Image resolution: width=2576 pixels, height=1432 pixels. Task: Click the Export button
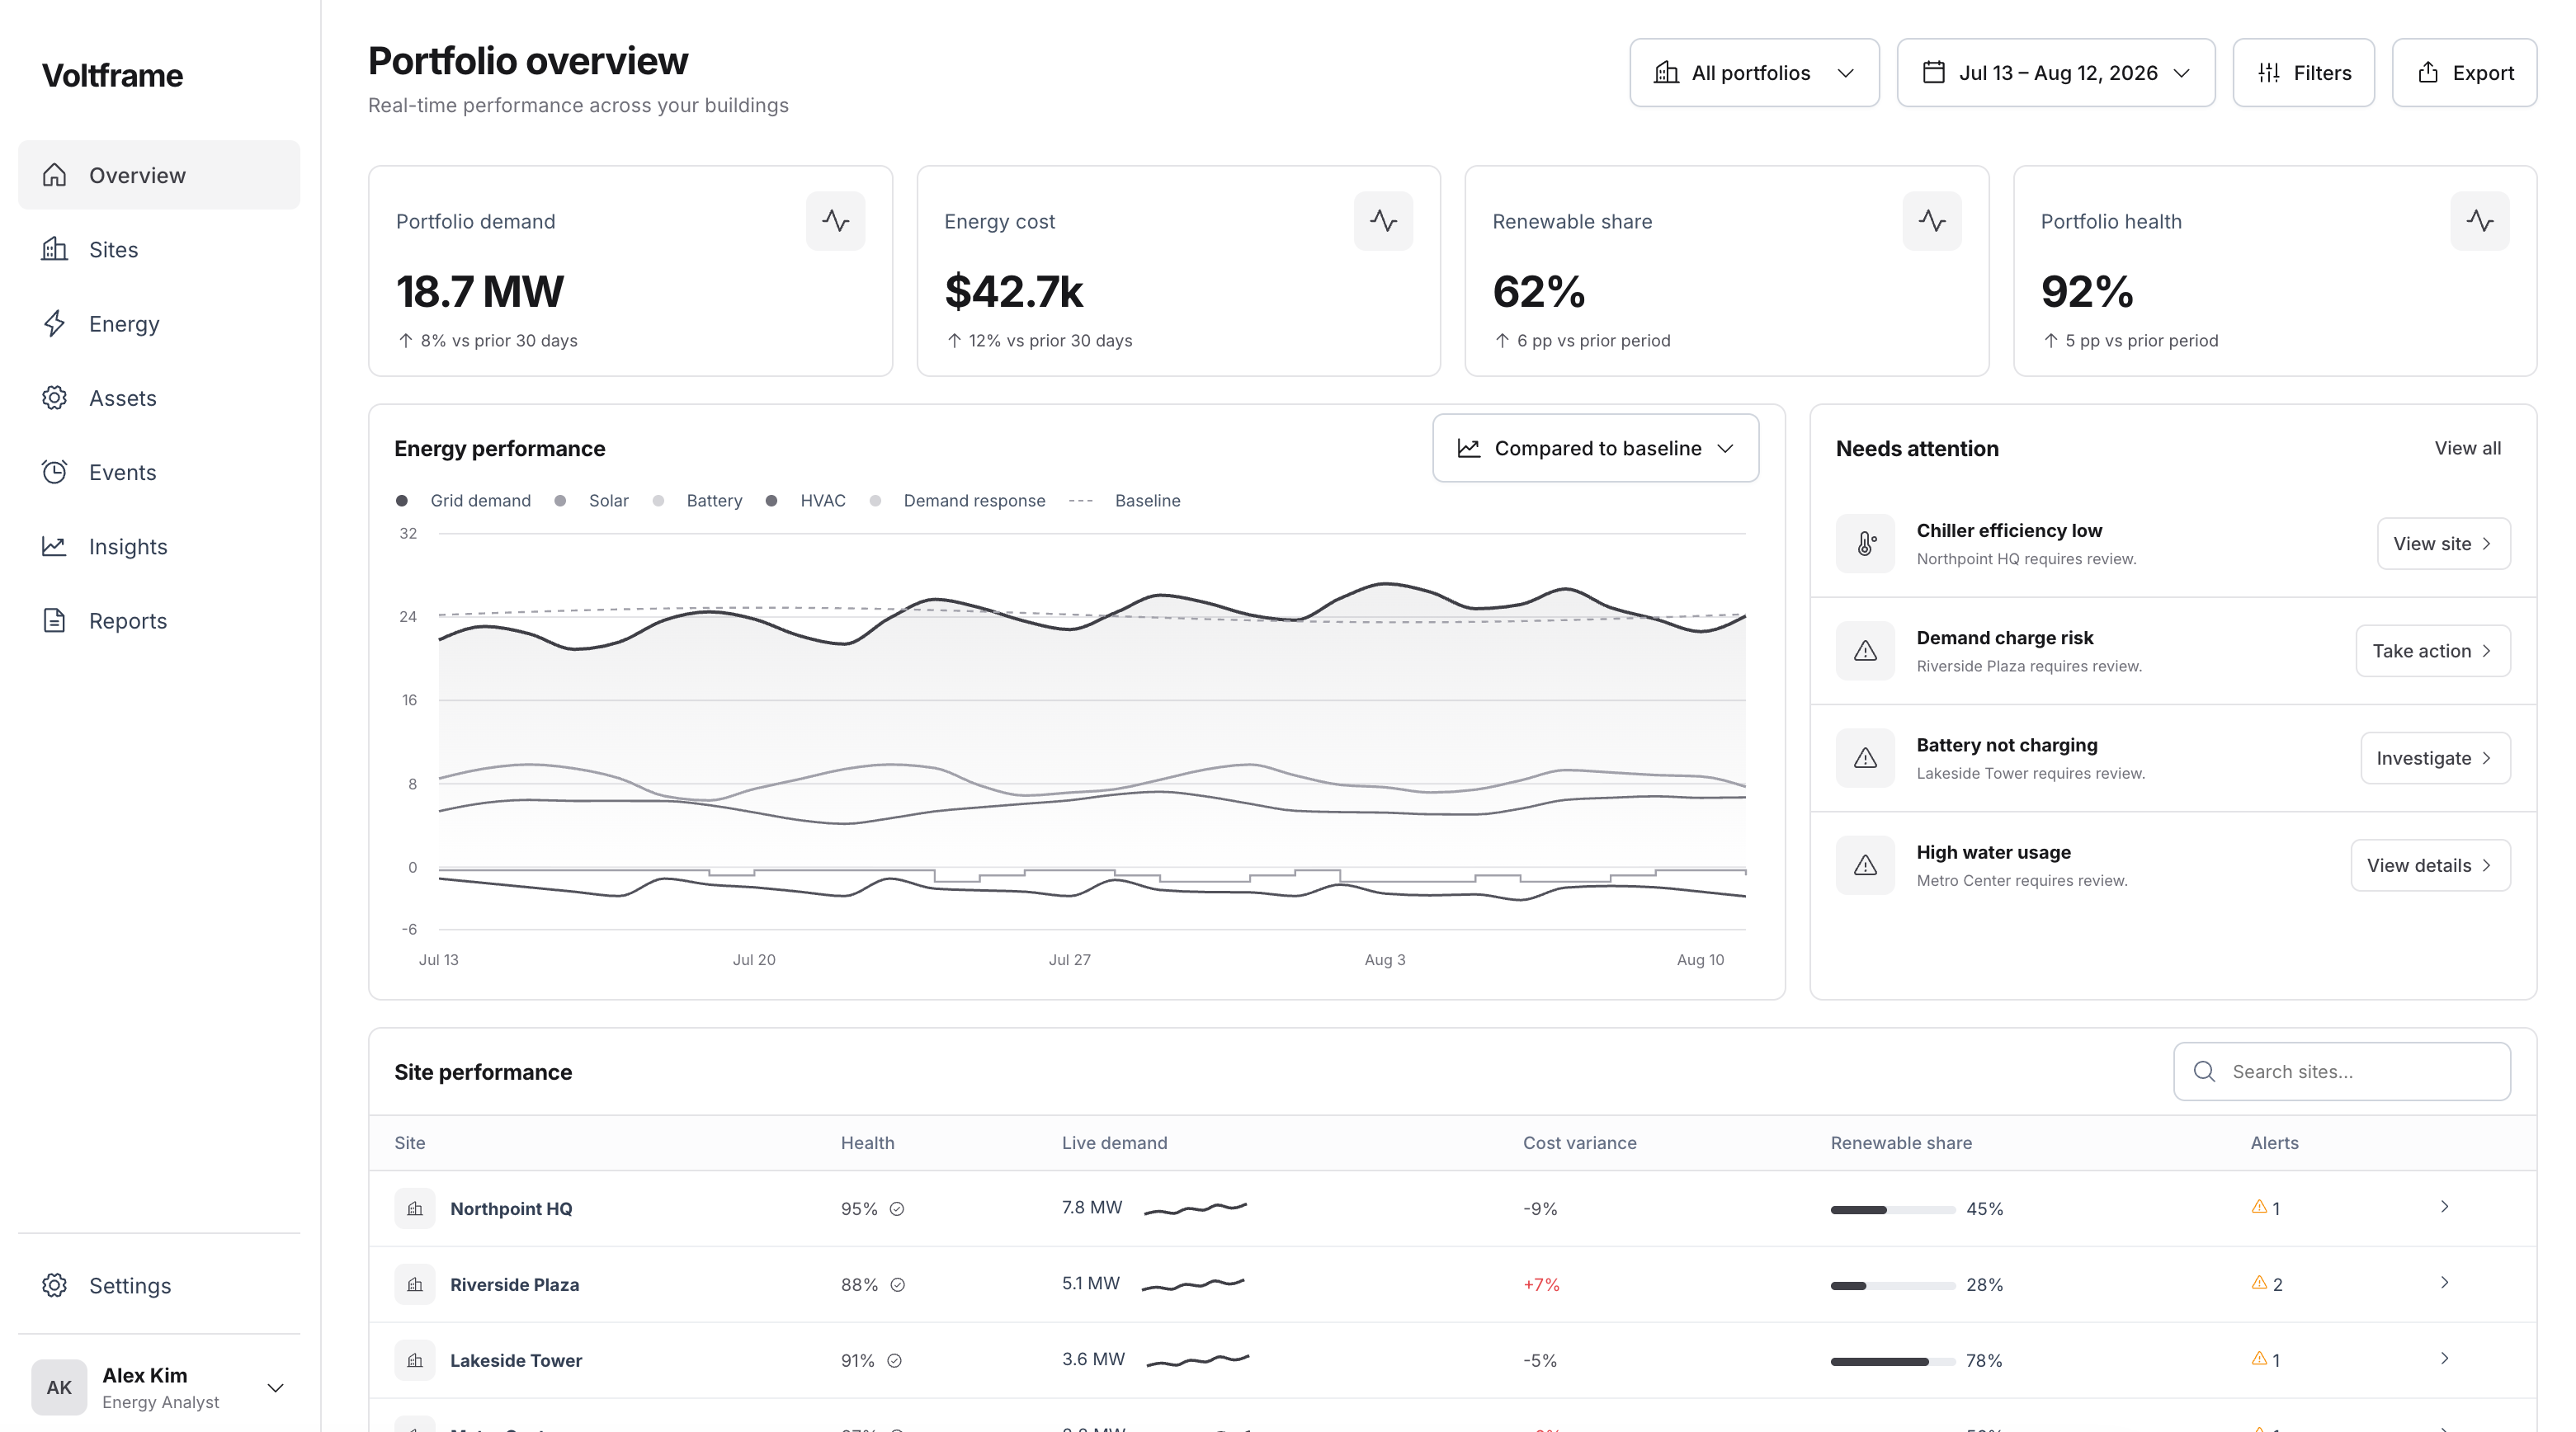pyautogui.click(x=2464, y=73)
